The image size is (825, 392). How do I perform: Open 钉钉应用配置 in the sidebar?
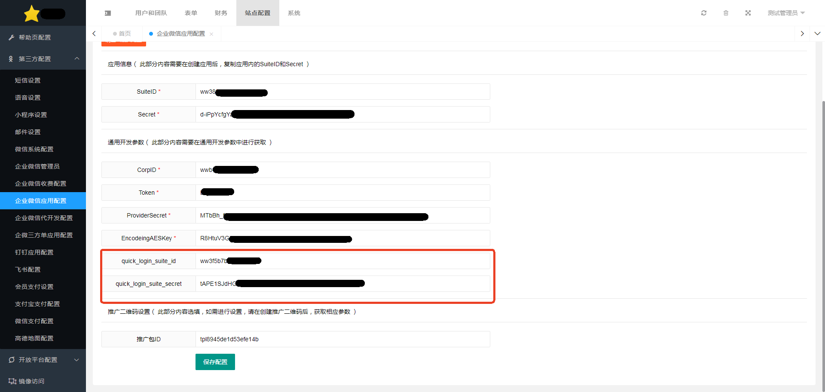34,252
